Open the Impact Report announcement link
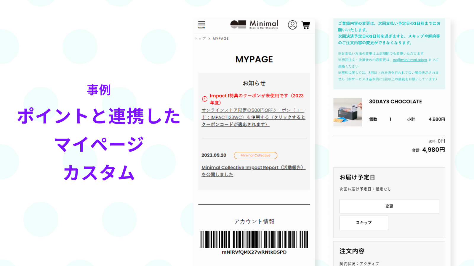The image size is (474, 266). point(253,171)
